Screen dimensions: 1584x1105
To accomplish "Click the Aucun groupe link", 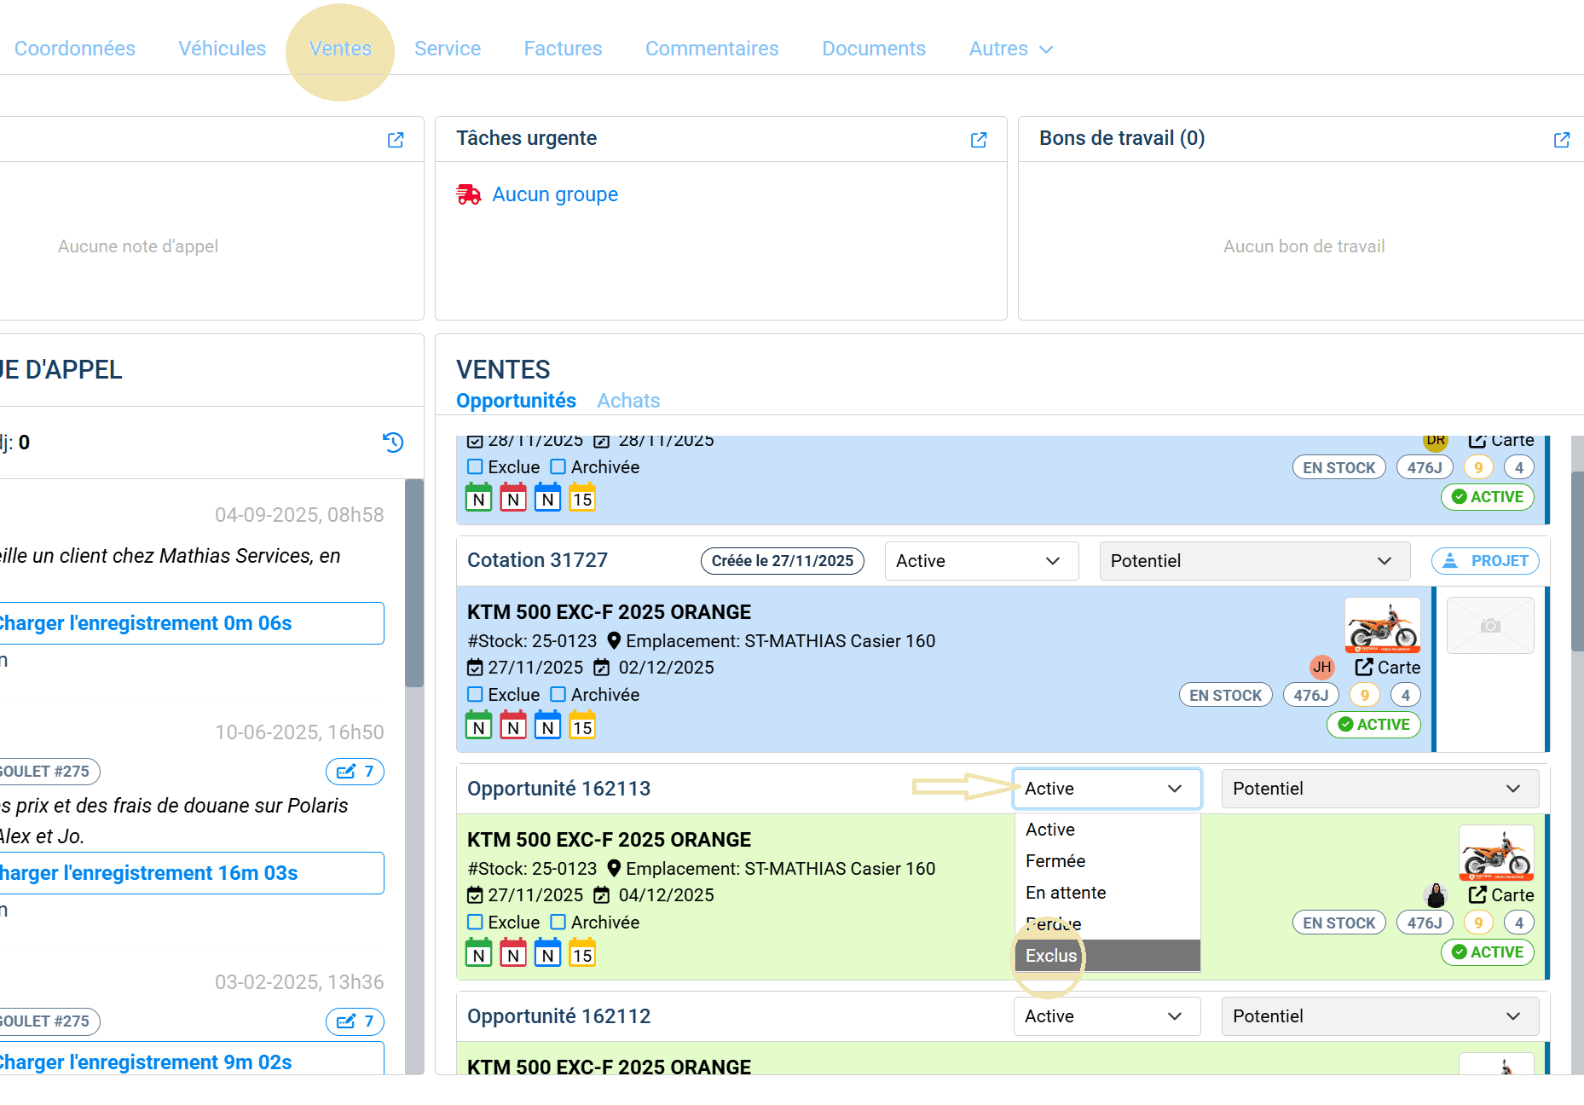I will pyautogui.click(x=555, y=194).
